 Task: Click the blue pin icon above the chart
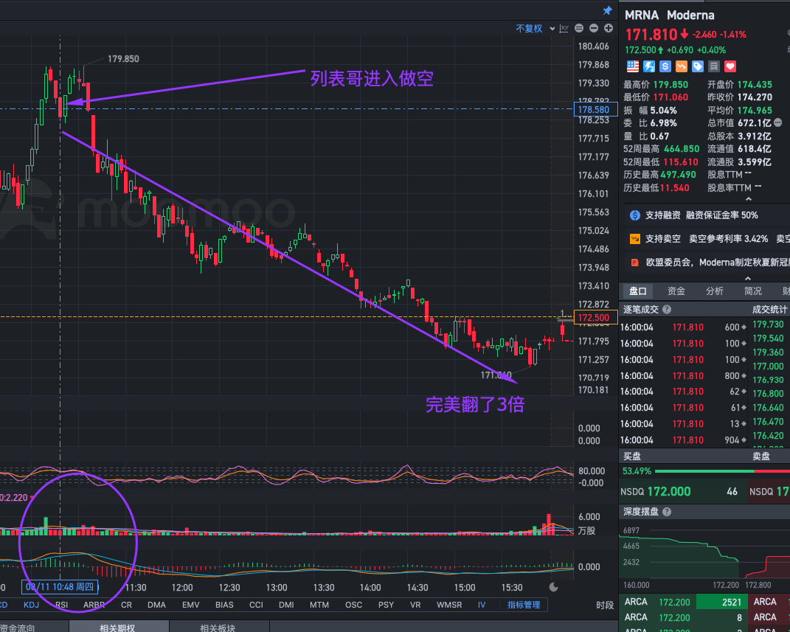click(608, 10)
